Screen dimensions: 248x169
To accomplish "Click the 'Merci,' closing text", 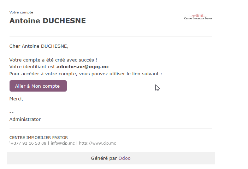I will [x=16, y=99].
